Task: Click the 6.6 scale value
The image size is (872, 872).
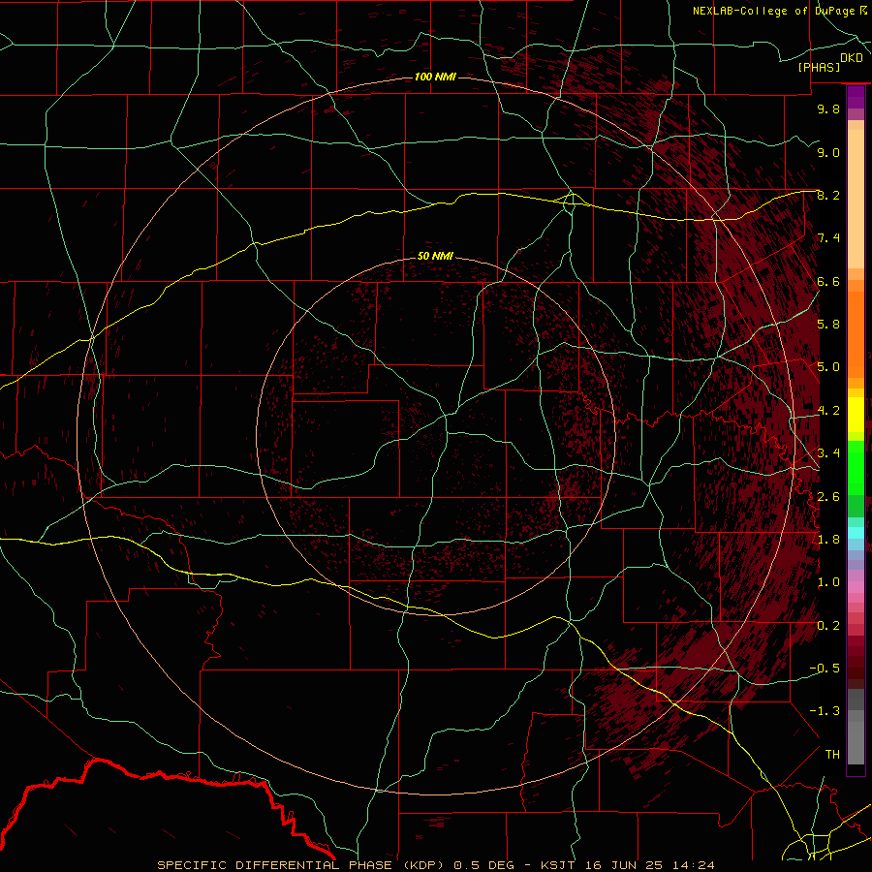Action: (828, 281)
